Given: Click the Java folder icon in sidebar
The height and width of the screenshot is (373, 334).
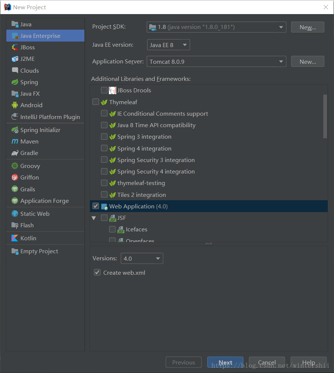Looking at the screenshot, I should 15,24.
